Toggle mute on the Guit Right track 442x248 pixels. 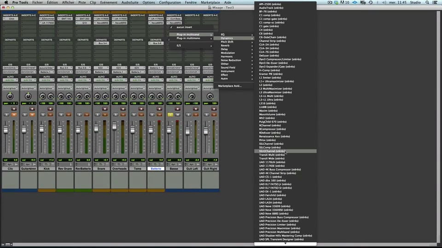214,114
